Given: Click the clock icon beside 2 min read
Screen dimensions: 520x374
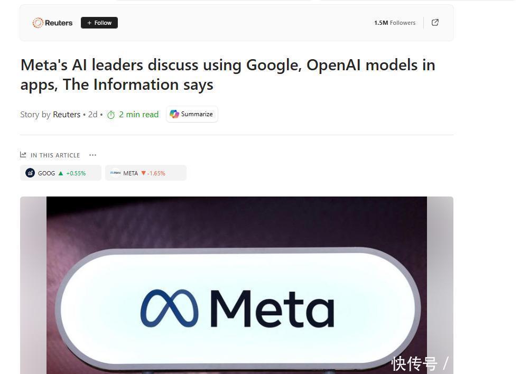Looking at the screenshot, I should (111, 115).
